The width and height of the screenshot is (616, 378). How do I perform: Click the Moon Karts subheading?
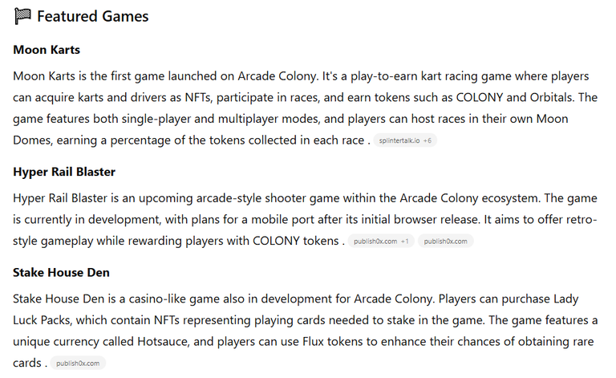[x=47, y=50]
